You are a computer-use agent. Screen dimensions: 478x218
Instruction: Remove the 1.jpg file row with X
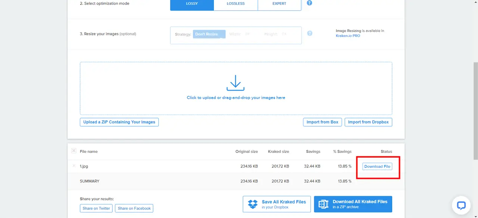(74, 166)
